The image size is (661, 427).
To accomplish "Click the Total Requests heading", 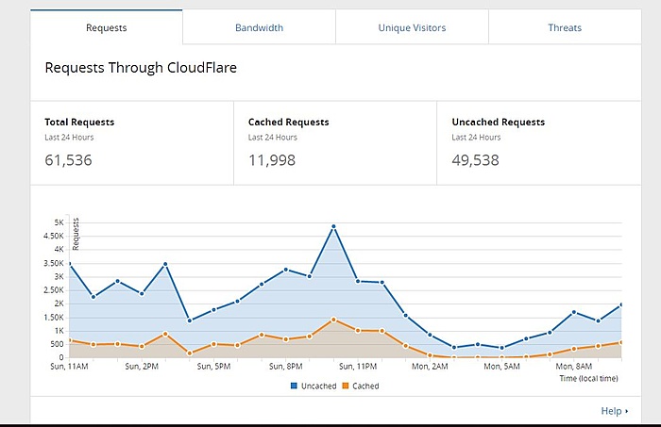I will pos(79,122).
